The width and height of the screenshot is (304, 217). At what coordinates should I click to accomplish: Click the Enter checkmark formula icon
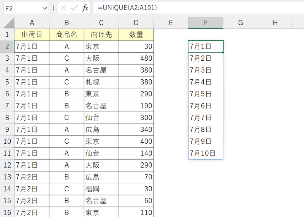pyautogui.click(x=74, y=8)
